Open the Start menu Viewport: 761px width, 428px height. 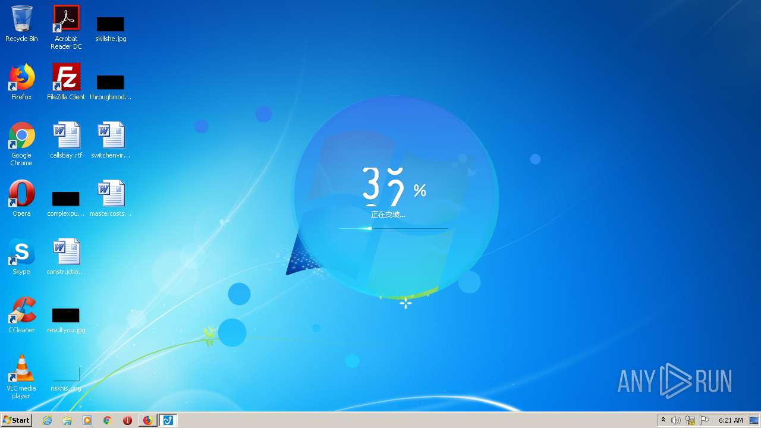[x=17, y=420]
